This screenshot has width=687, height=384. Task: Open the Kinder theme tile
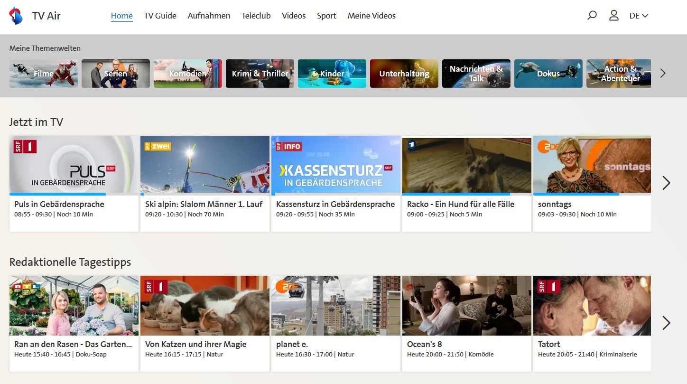coord(332,74)
